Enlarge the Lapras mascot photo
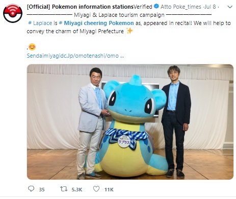Image resolution: width=236 pixels, height=199 pixels. coord(130,122)
